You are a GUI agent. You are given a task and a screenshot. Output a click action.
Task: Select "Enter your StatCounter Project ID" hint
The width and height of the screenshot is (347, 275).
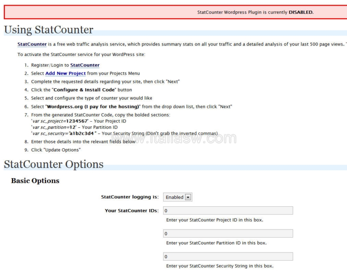pyautogui.click(x=215, y=220)
